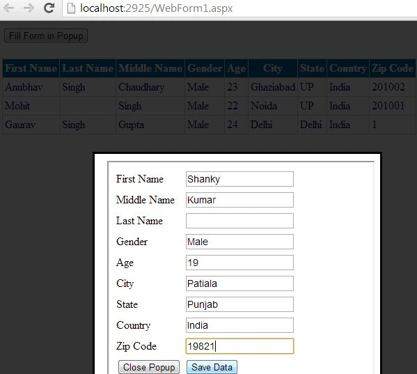417x374 pixels.
Task: Click the Ghaziabad city cell
Action: [273, 87]
